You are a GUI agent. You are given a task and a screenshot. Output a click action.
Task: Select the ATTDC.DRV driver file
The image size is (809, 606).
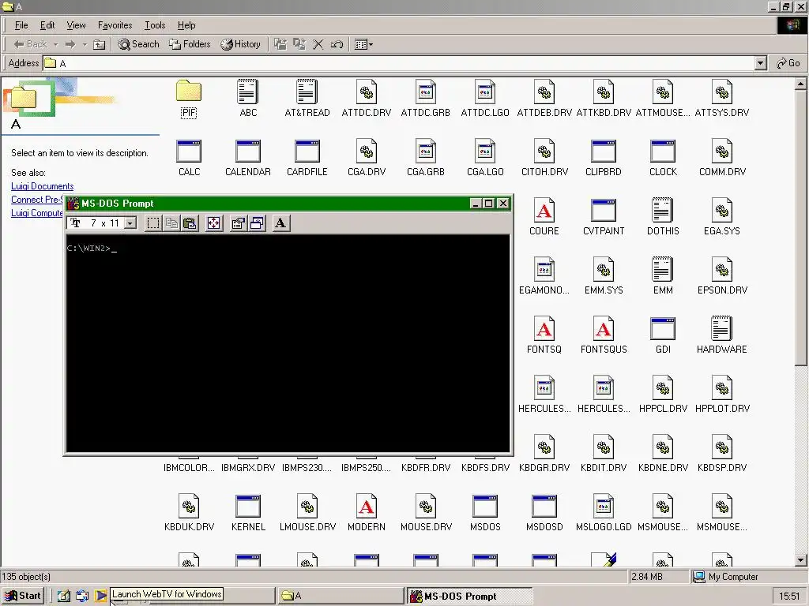point(367,98)
